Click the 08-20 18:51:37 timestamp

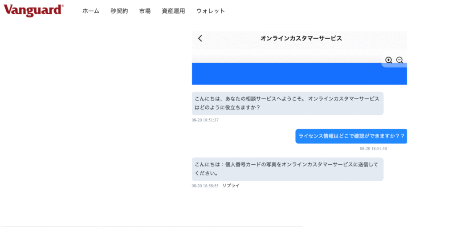pyautogui.click(x=205, y=120)
